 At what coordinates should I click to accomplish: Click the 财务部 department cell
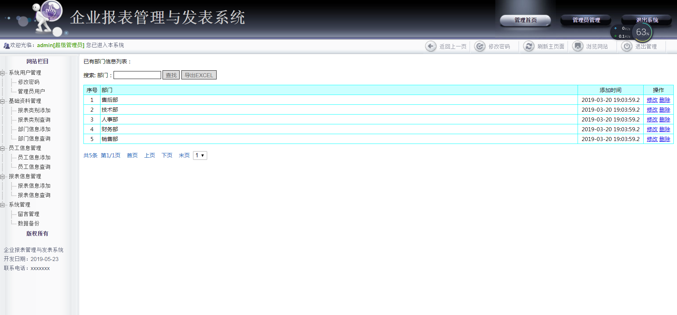[339, 129]
